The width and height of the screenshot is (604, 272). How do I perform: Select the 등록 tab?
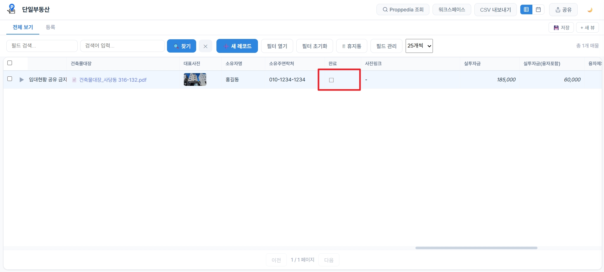click(50, 27)
